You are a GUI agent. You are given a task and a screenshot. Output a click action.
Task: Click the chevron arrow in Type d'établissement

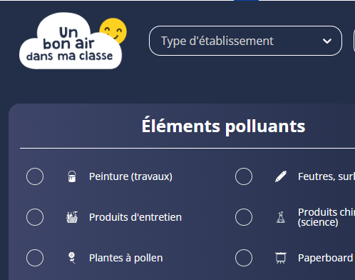point(327,41)
